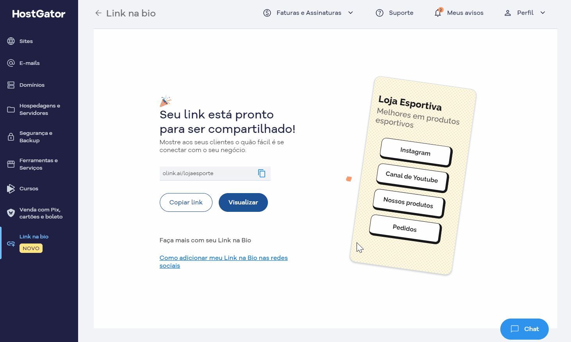This screenshot has height=342, width=571.
Task: Click the Link na bio chain icon
Action: tap(11, 244)
